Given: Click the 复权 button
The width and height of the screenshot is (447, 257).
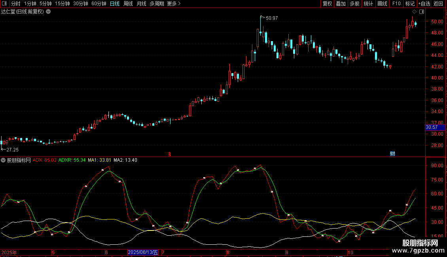Looking at the screenshot, I should [x=327, y=4].
